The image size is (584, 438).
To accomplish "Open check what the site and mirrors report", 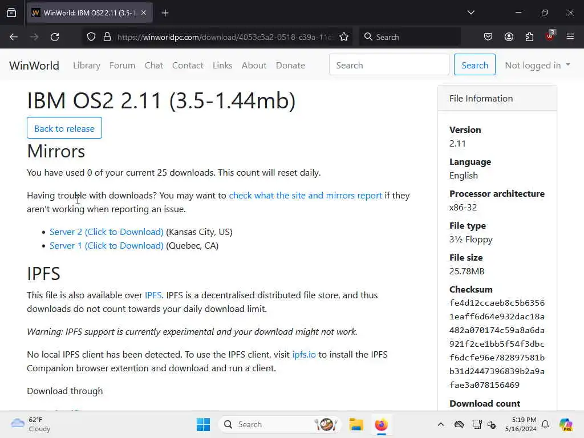I will (306, 196).
